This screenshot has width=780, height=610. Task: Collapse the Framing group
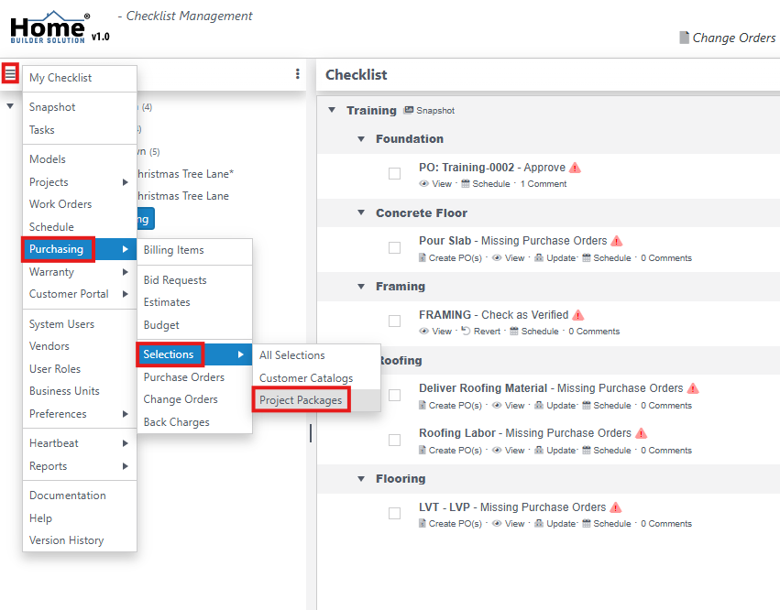point(361,287)
